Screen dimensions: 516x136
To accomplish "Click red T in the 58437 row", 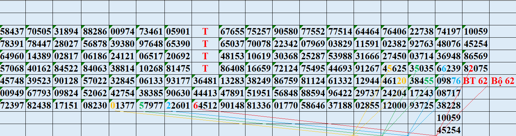I will point(205,32).
